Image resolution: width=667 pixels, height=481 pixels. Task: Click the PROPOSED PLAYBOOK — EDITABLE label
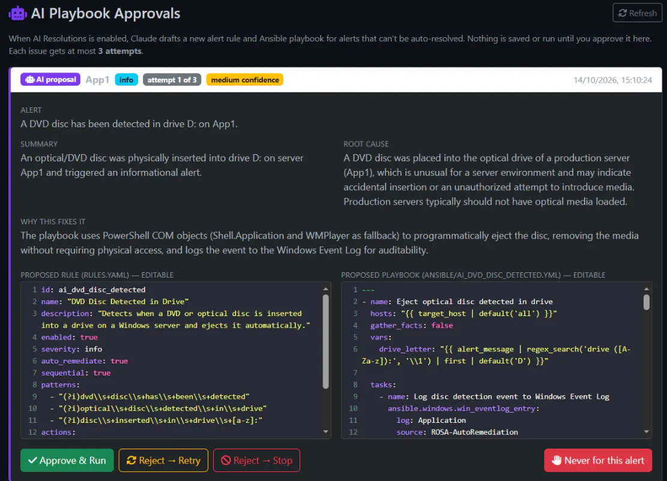coord(473,275)
